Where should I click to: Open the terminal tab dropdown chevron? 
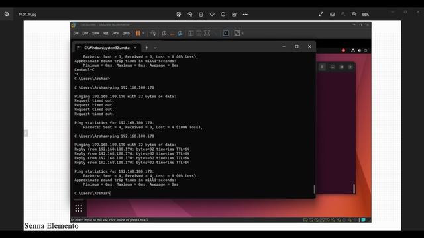pos(155,48)
